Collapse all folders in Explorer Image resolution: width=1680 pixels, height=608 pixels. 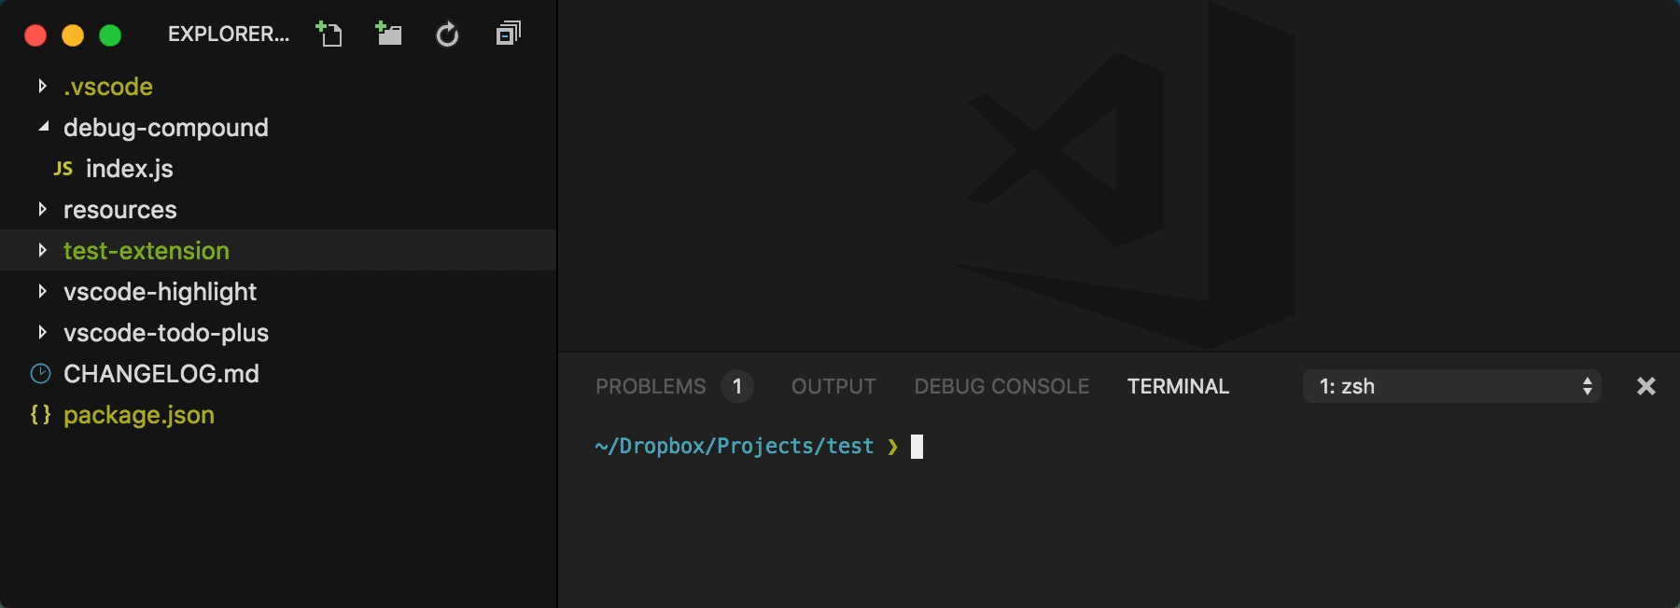pos(508,35)
